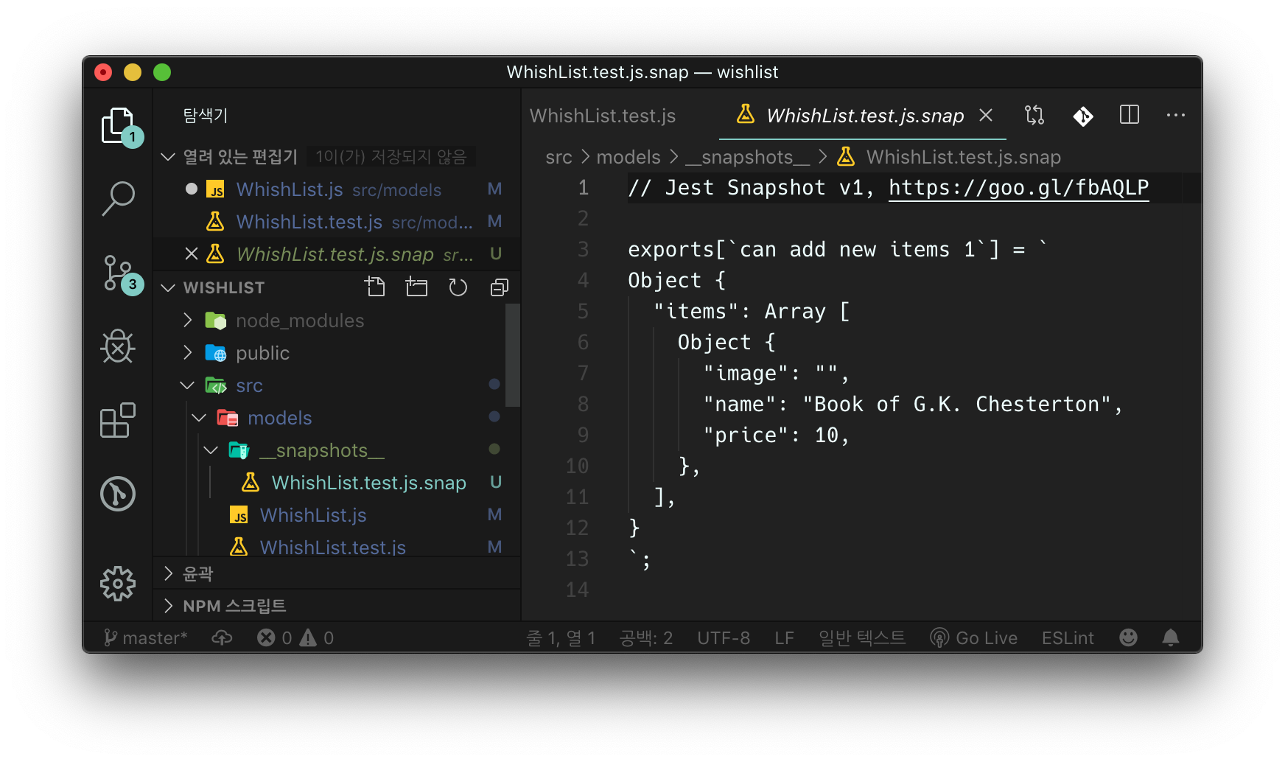Open the Source Control view icon
Image resolution: width=1285 pixels, height=762 pixels.
point(118,274)
